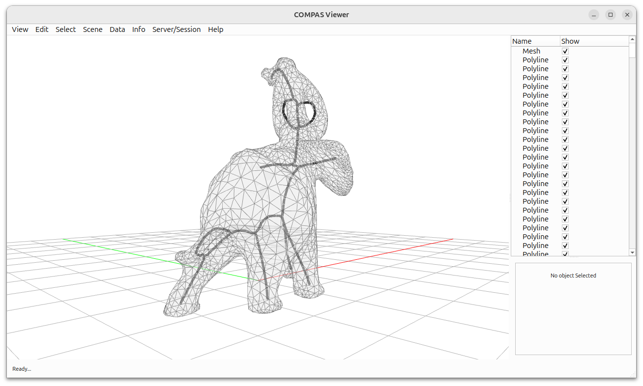Click the Name column header
The width and height of the screenshot is (643, 386).
click(x=521, y=41)
